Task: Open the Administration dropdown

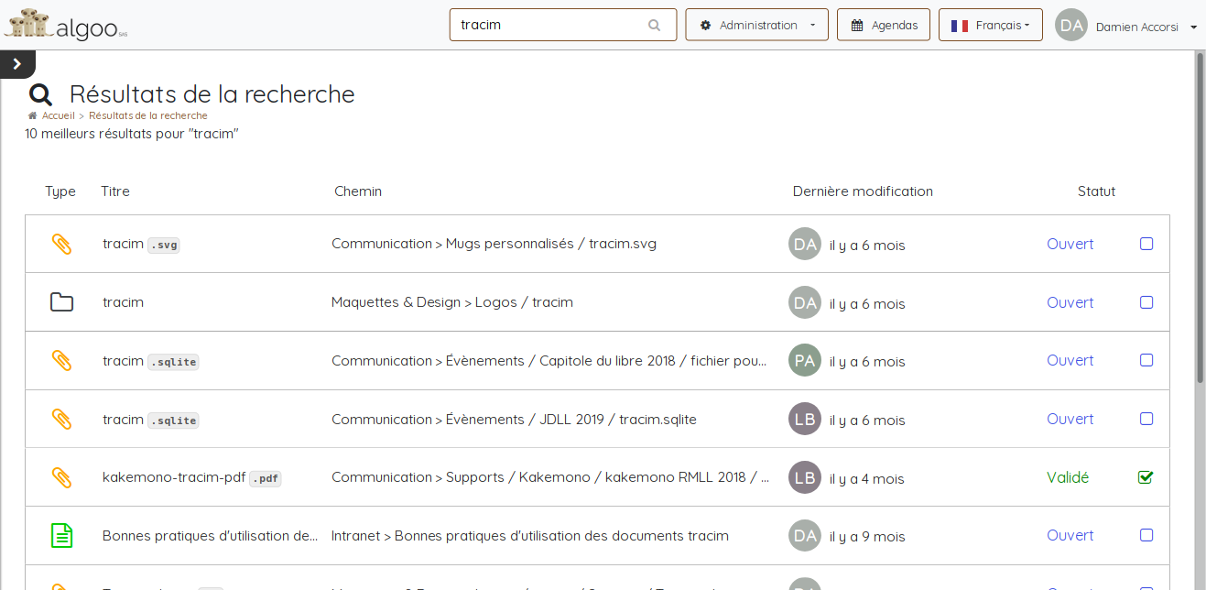Action: click(756, 26)
